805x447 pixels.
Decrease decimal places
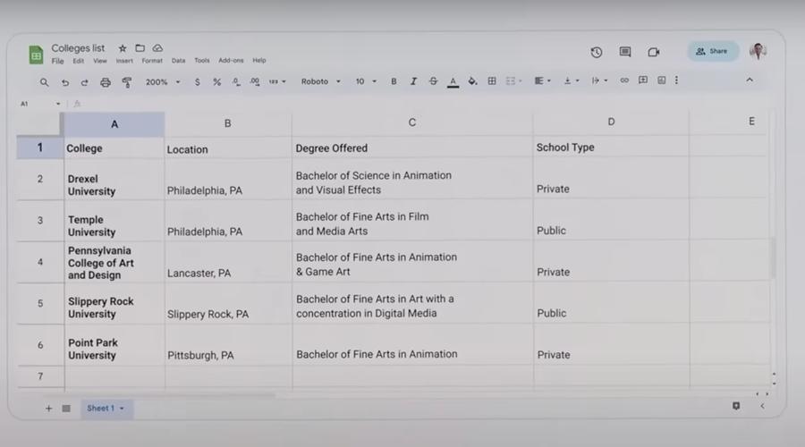[236, 82]
